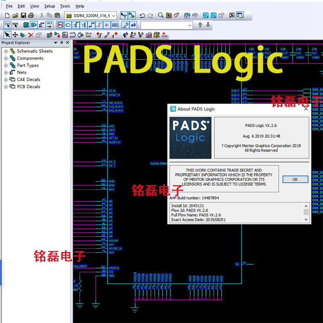This screenshot has height=323, width=323.
Task: Expand the Part Types tree node
Action: [6, 65]
